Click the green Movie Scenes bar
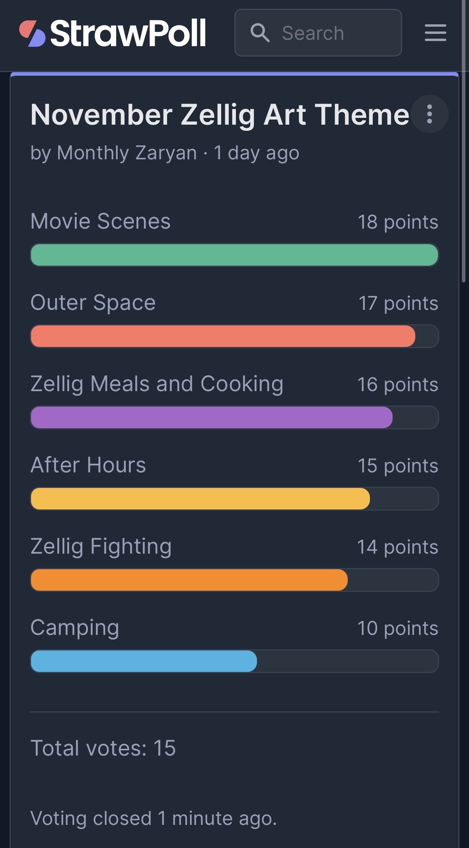The height and width of the screenshot is (848, 469). click(234, 255)
